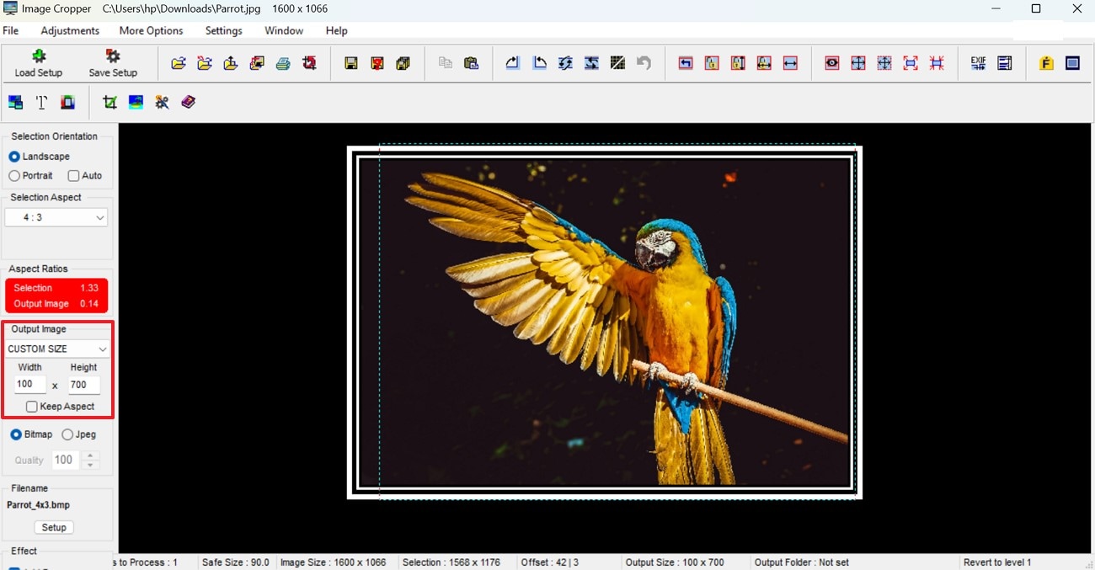Click the horizontal double-arrow icon with red border
The image size is (1095, 570).
(790, 63)
